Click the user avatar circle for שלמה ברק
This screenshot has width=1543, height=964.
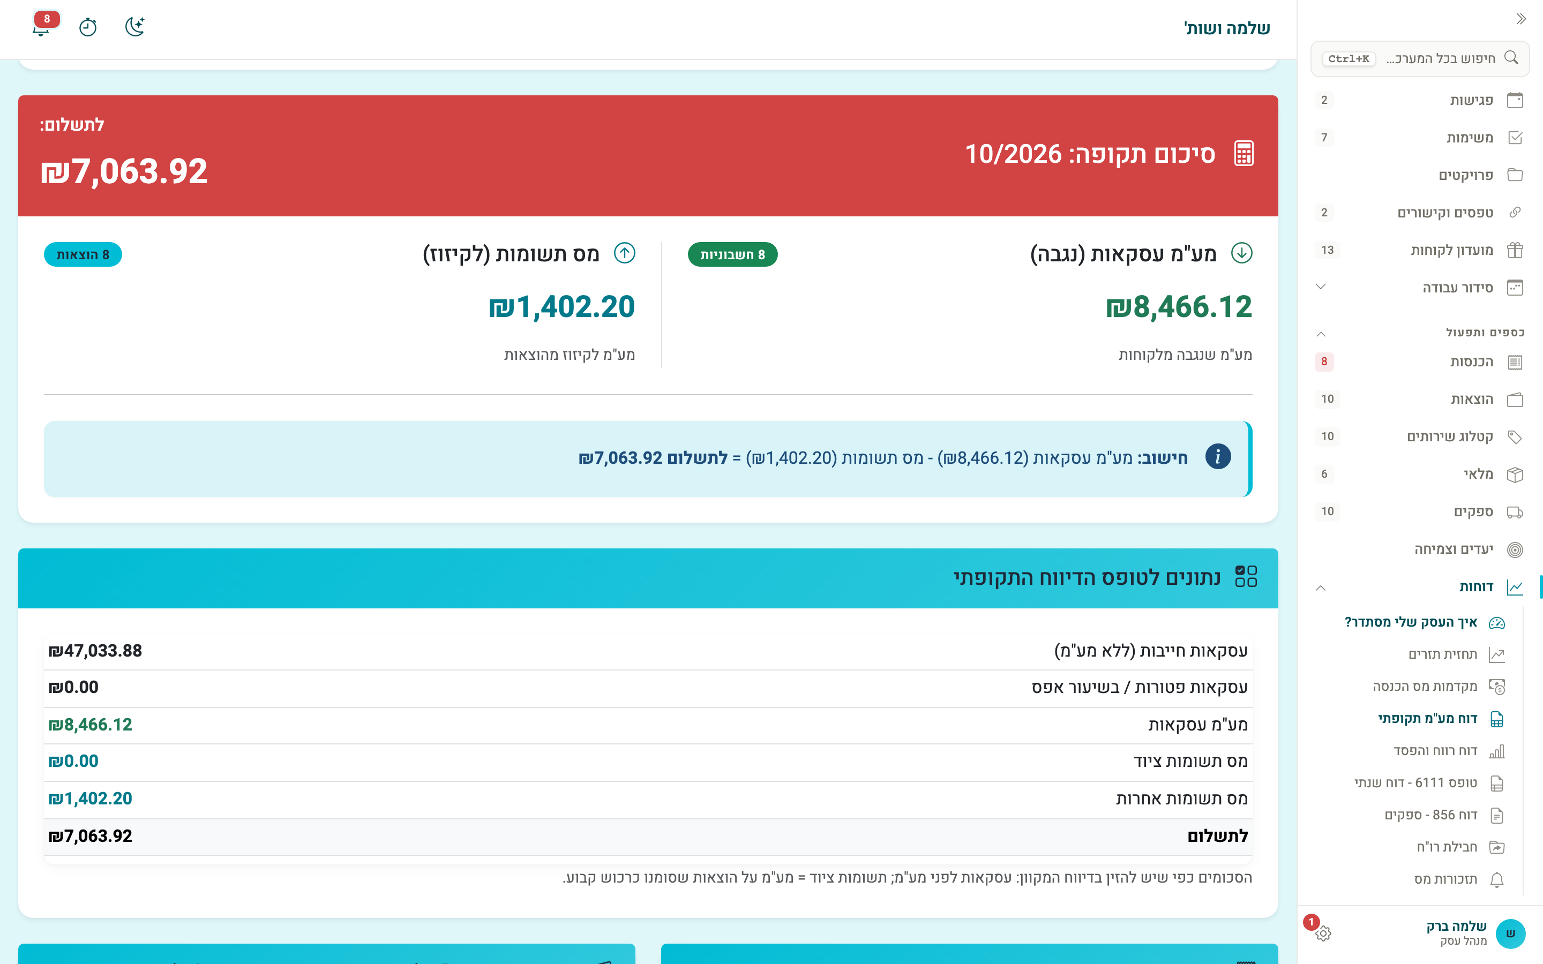coord(1510,933)
